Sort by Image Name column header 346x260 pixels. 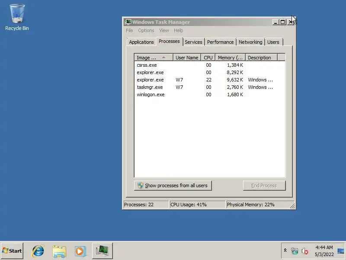pyautogui.click(x=154, y=58)
